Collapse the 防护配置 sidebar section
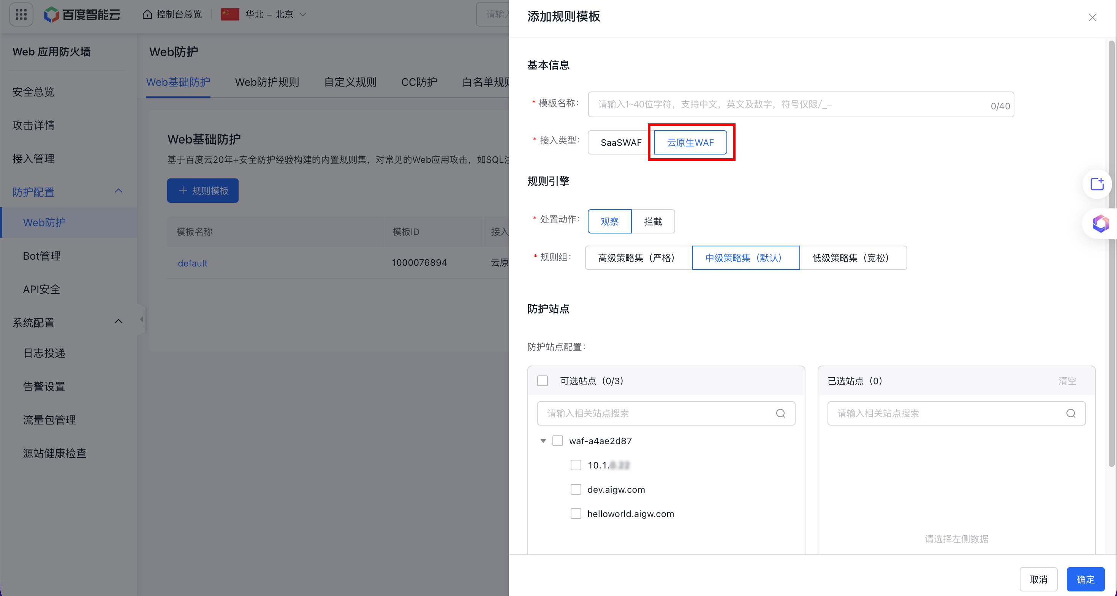This screenshot has height=596, width=1117. point(119,191)
